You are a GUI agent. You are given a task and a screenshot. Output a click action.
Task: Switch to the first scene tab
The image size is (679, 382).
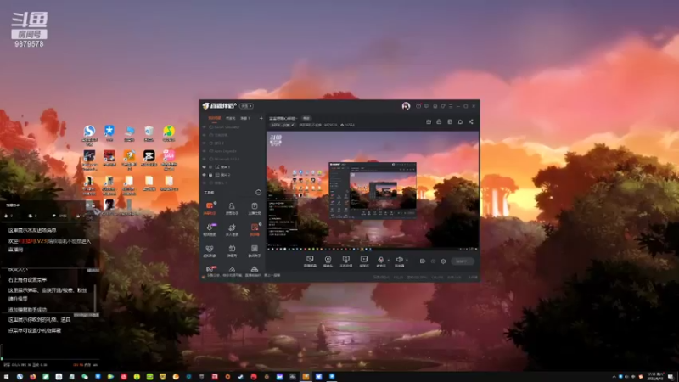tap(215, 118)
